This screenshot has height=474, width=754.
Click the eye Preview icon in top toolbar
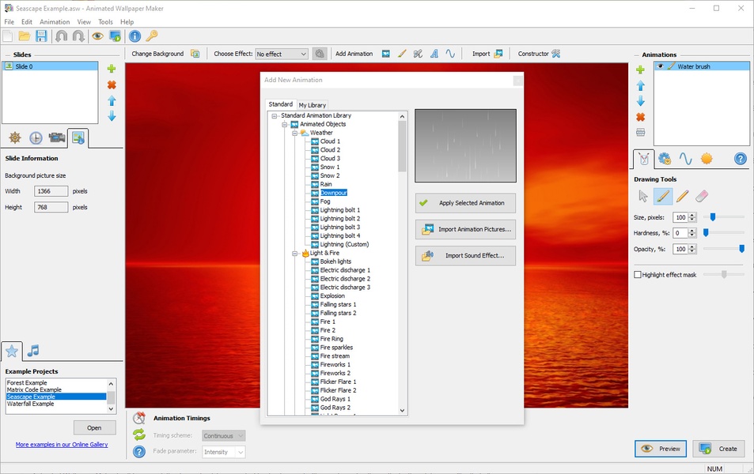97,36
